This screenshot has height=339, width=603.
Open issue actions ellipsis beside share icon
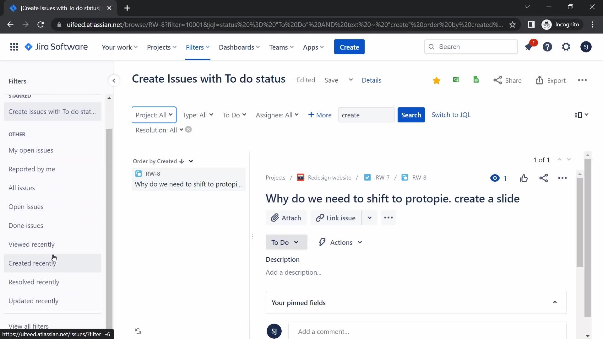(562, 178)
